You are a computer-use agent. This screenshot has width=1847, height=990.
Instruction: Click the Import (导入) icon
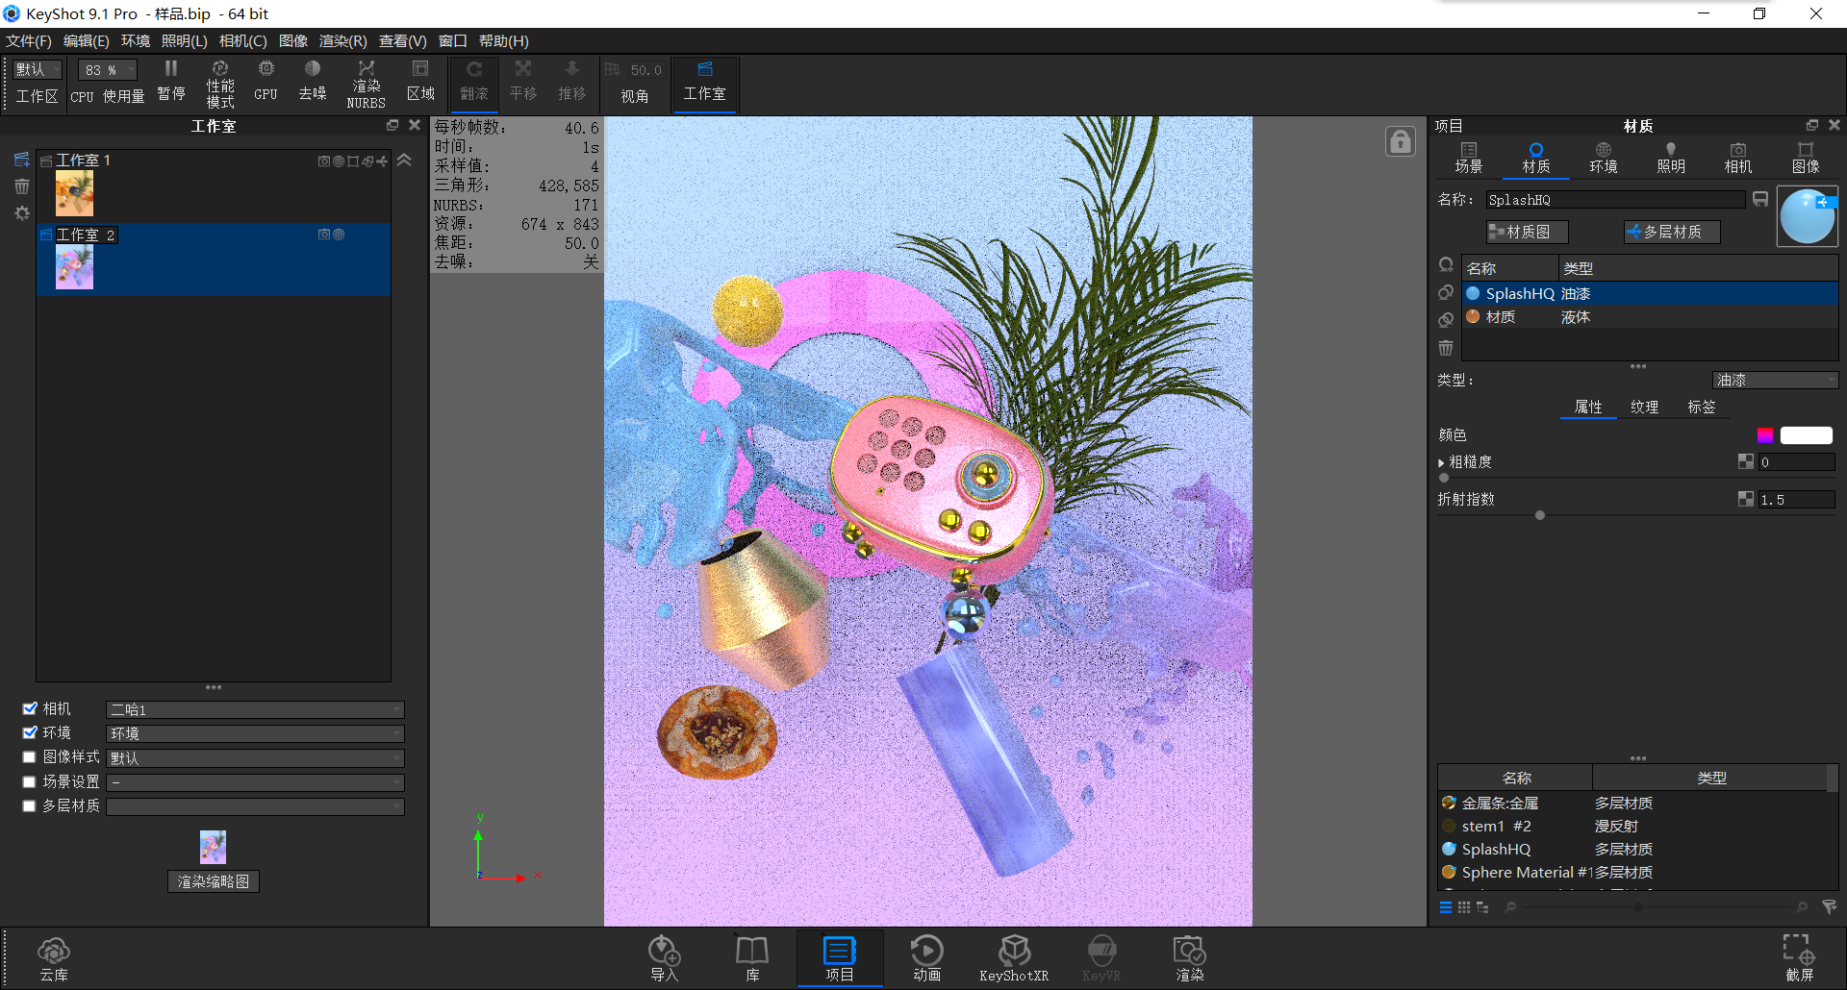coord(664,958)
